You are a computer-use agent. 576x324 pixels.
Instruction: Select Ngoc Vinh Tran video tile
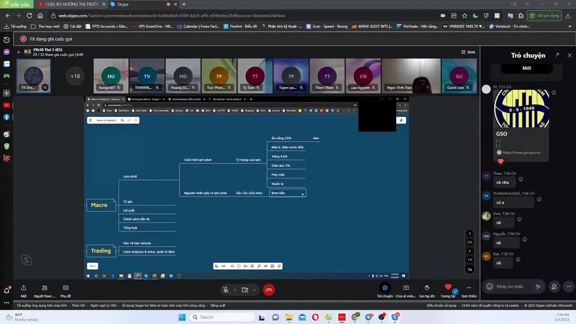(x=411, y=76)
